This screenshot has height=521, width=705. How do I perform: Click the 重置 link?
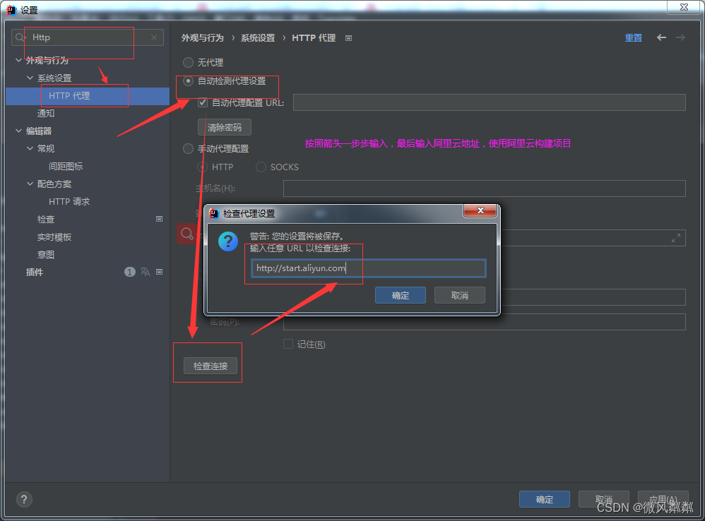(633, 38)
